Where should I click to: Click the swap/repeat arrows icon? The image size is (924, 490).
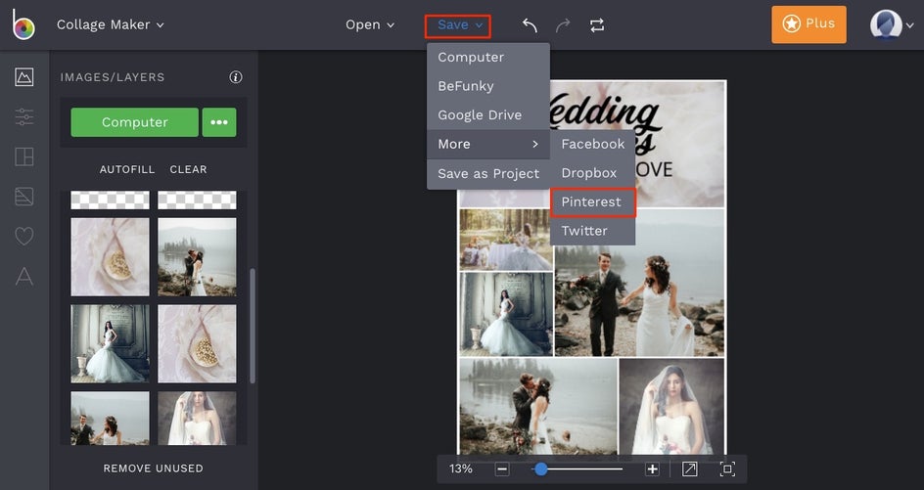click(x=597, y=25)
